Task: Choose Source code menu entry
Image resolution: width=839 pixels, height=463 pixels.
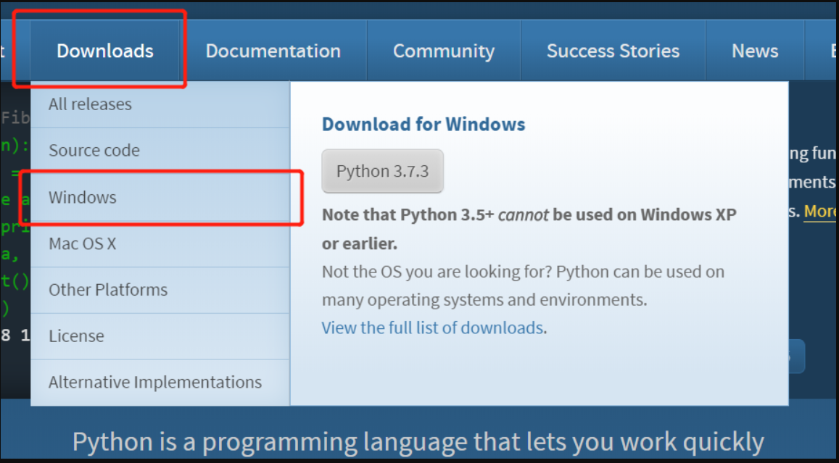Action: click(x=160, y=150)
